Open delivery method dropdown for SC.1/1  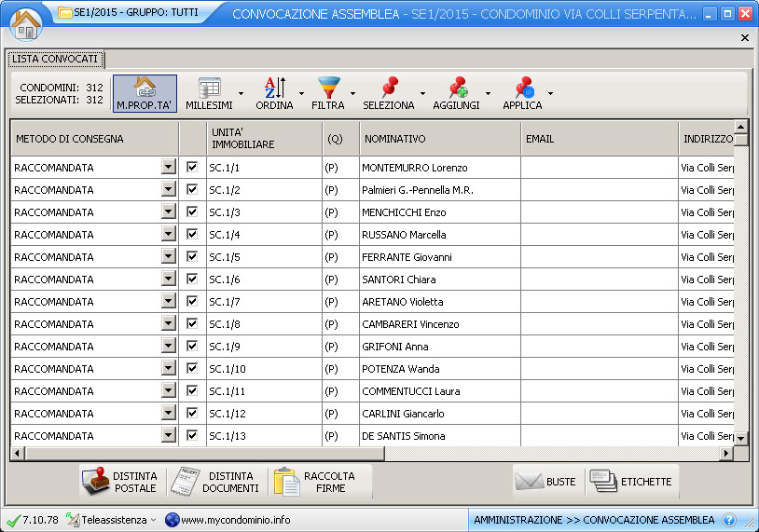[x=169, y=167]
